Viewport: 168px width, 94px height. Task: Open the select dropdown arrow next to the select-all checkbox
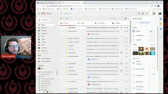coord(63,19)
